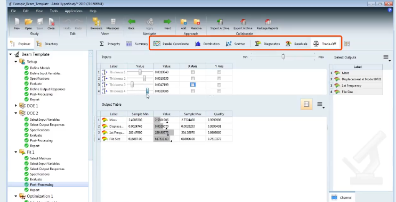The image size is (396, 202).
Task: Collapse the Setup tree node
Action: 16,62
